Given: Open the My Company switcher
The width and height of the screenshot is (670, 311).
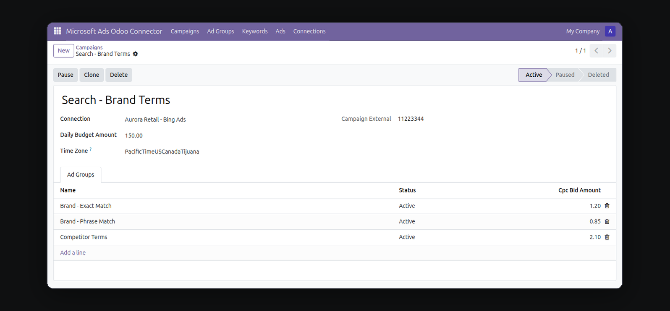Looking at the screenshot, I should (583, 31).
